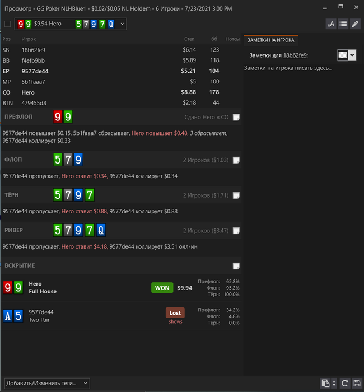Click the ББ column header

coord(214,39)
